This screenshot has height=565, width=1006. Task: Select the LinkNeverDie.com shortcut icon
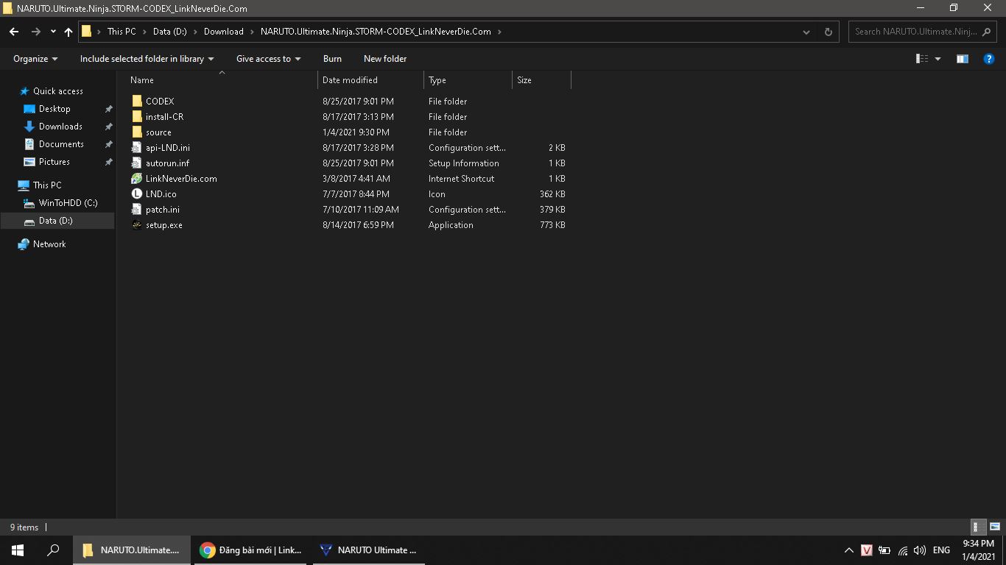pos(136,179)
